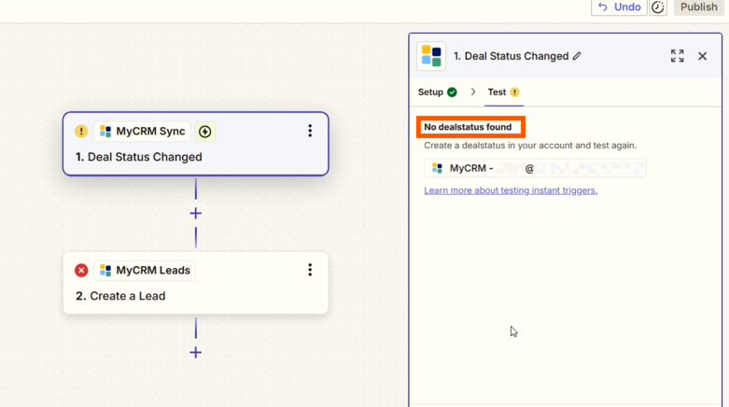Click MyCRM app icon in panel header
The height and width of the screenshot is (407, 729).
point(431,56)
